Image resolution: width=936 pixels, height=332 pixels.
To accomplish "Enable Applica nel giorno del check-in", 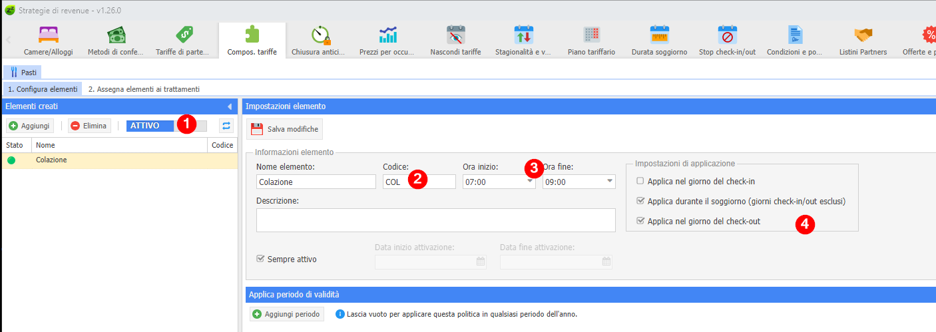I will coord(640,181).
